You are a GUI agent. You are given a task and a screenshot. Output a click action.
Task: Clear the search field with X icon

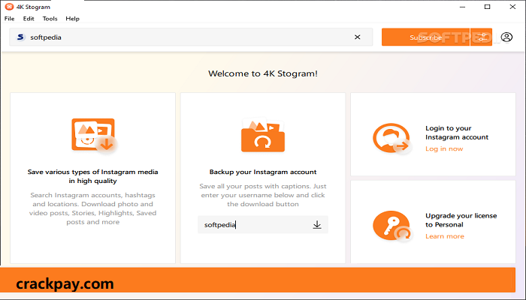pyautogui.click(x=358, y=37)
